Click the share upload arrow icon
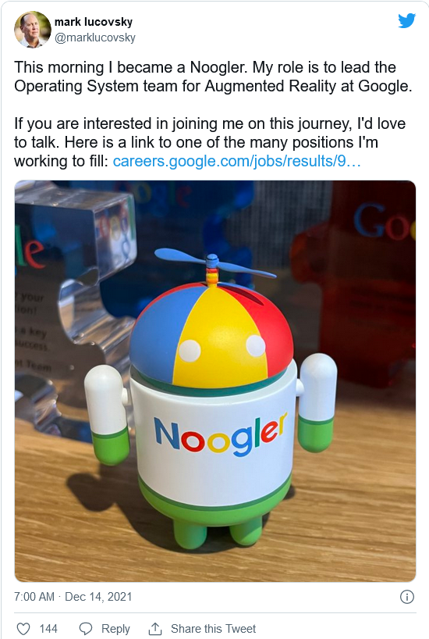The width and height of the screenshot is (429, 639). coord(155,628)
